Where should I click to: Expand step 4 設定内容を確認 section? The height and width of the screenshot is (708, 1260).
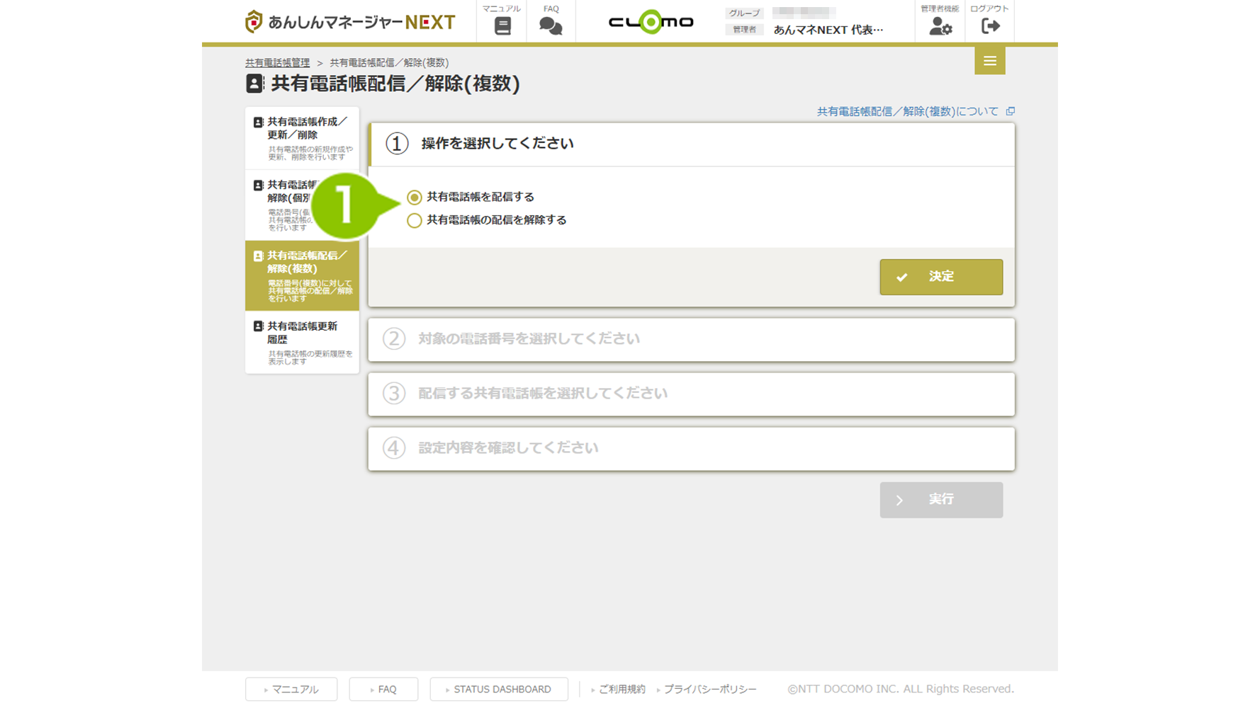(x=691, y=448)
